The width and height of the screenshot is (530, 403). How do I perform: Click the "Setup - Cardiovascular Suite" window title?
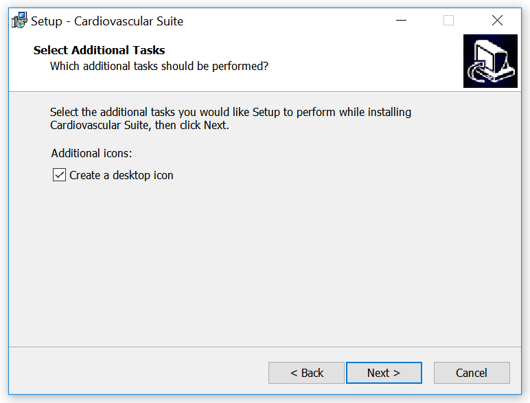point(107,21)
